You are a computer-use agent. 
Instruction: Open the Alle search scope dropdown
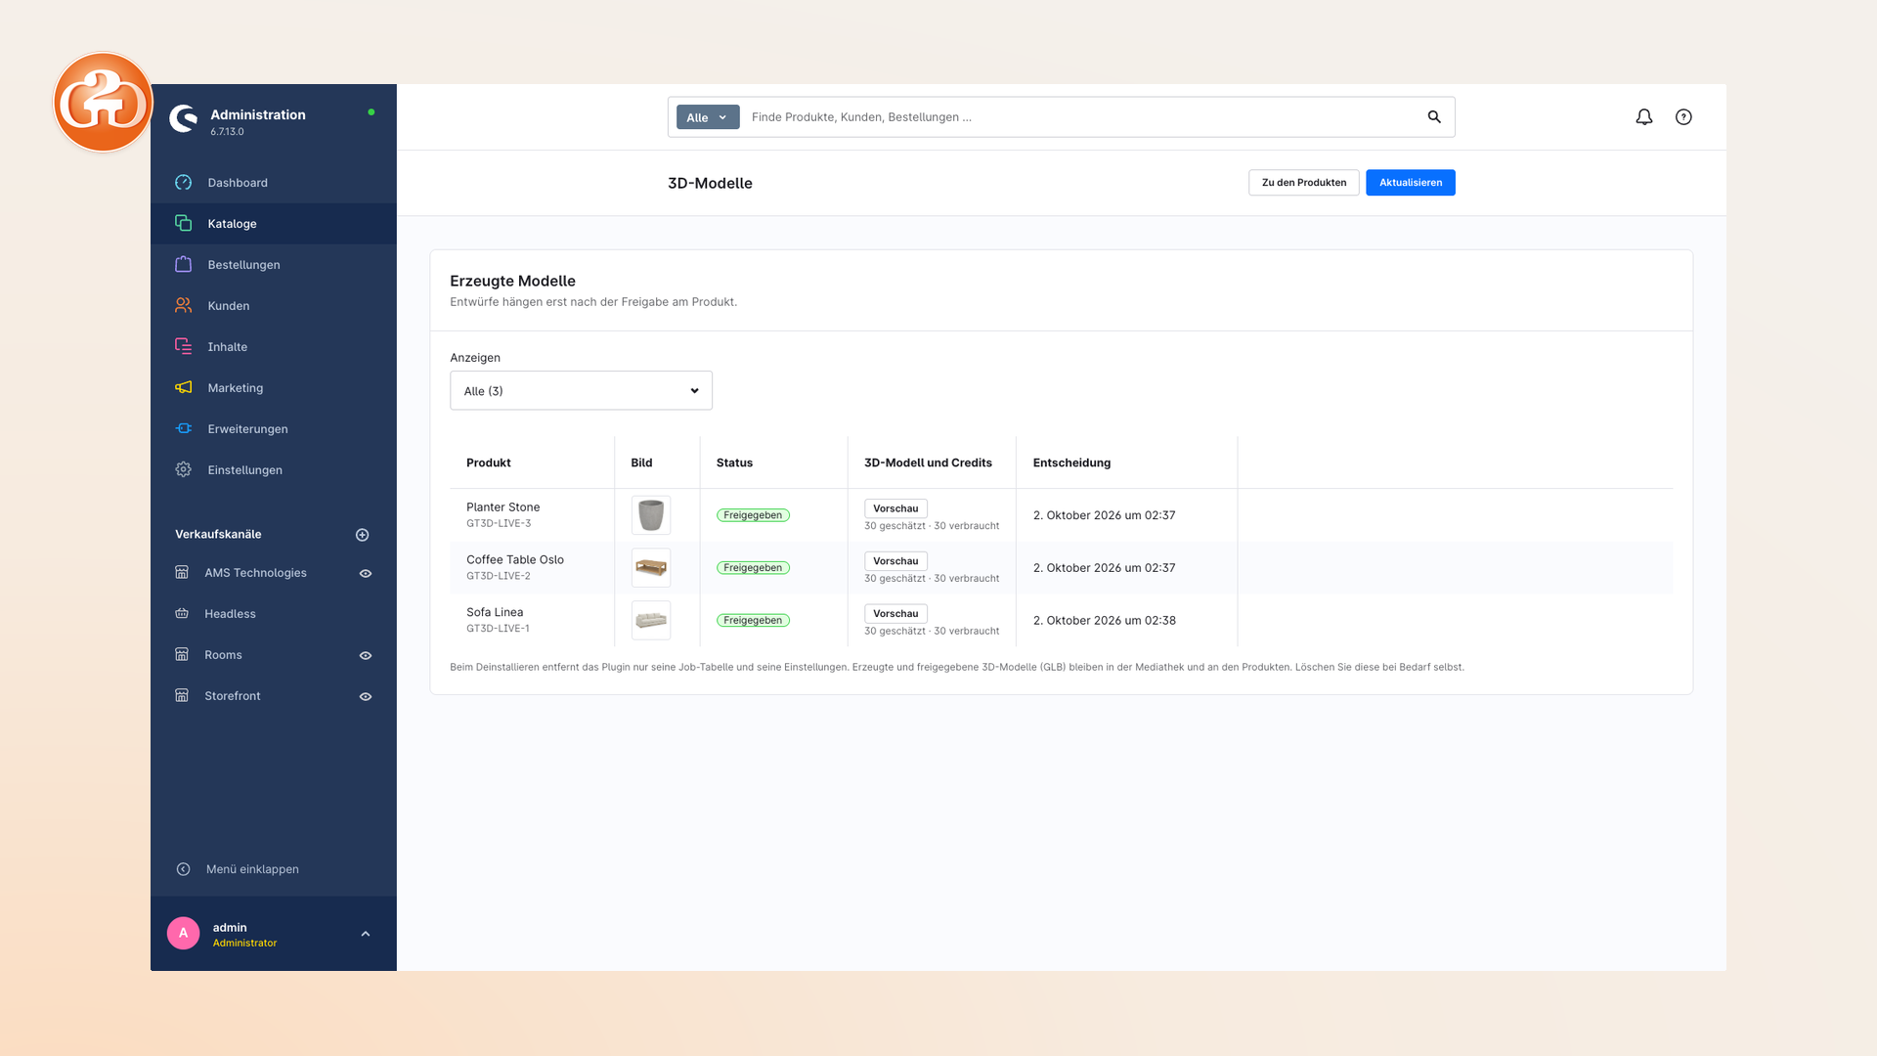[x=708, y=117]
